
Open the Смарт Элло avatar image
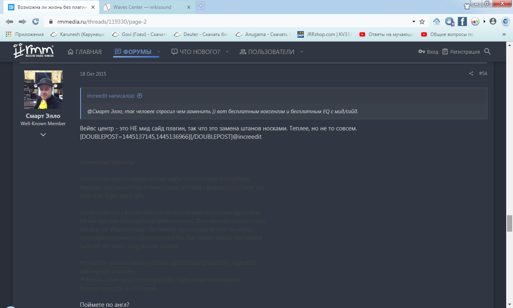43,90
